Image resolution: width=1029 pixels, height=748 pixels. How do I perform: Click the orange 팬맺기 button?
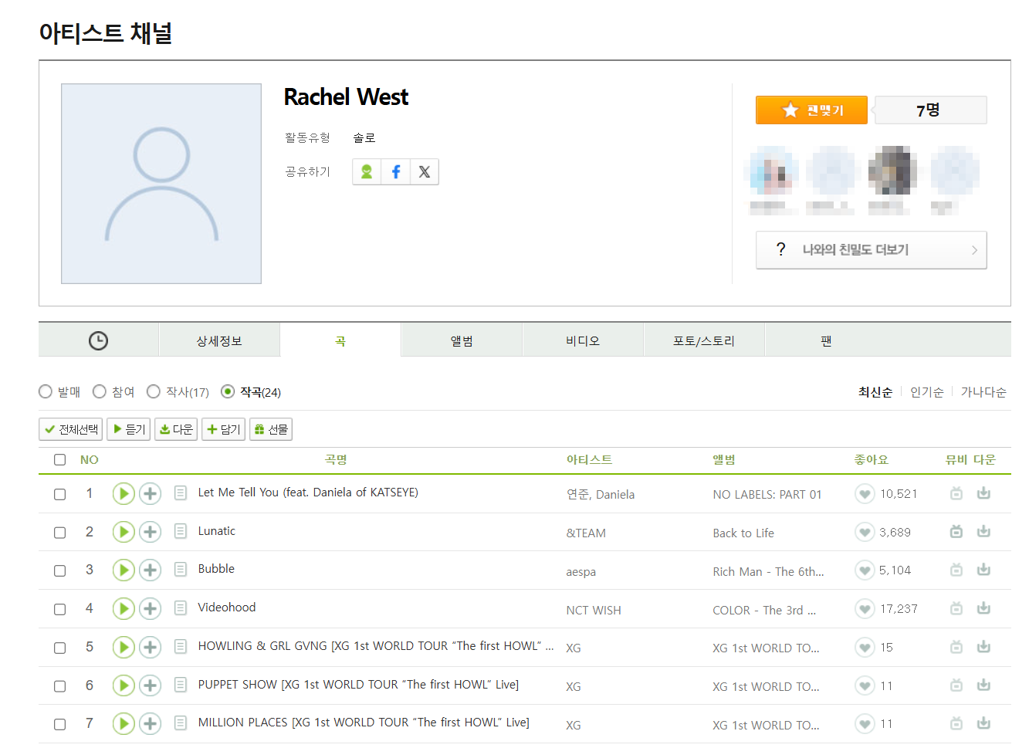[811, 110]
